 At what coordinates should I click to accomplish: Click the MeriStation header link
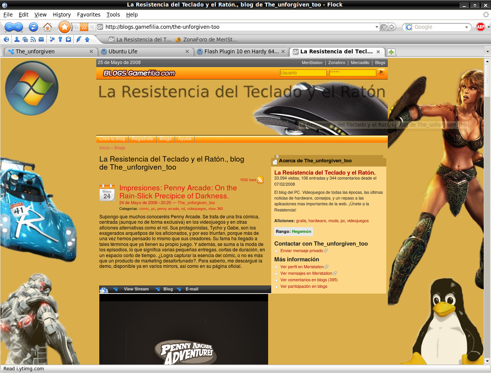[x=312, y=63]
